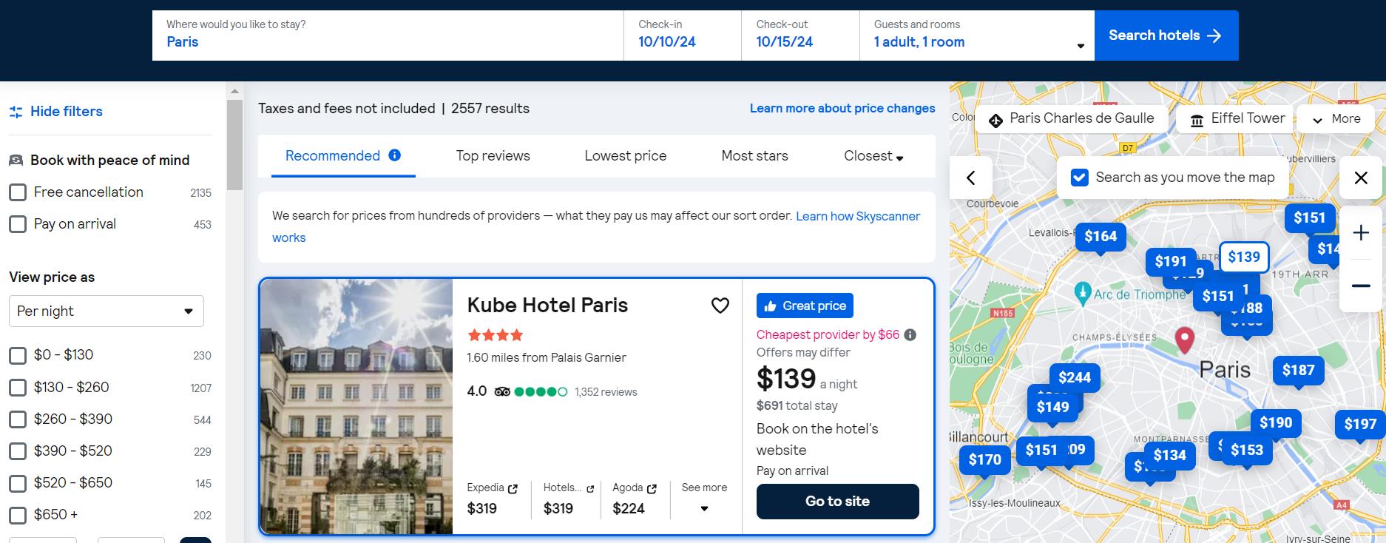Open Guests and rooms dropdown
1386x543 pixels.
click(x=977, y=36)
